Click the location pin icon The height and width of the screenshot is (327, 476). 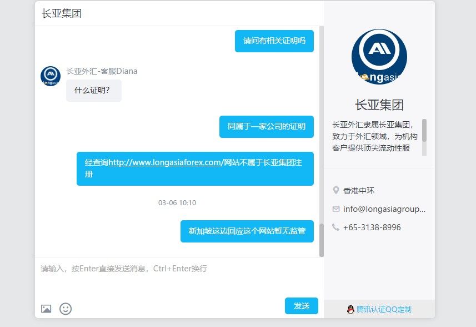[335, 191]
